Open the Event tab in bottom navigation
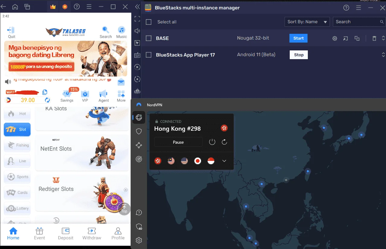 coord(40,234)
